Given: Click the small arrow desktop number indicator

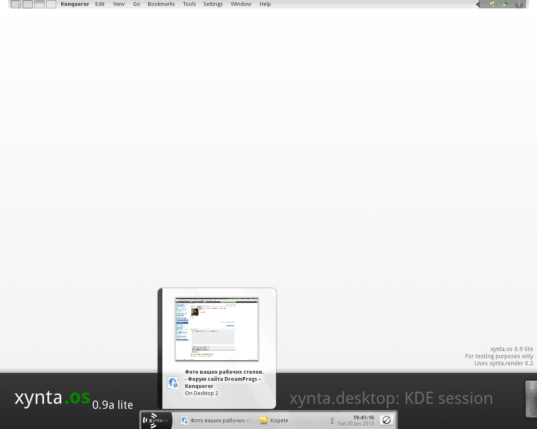Looking at the screenshot, I should [332, 420].
